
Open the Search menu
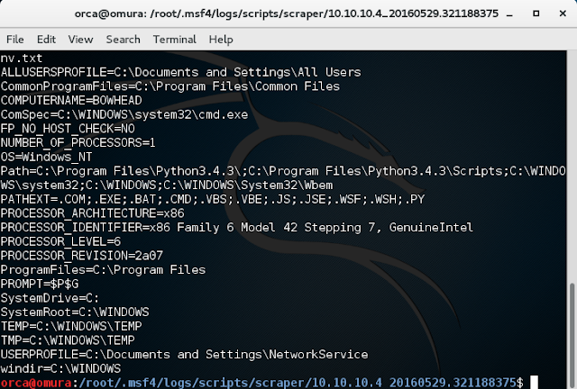click(123, 40)
